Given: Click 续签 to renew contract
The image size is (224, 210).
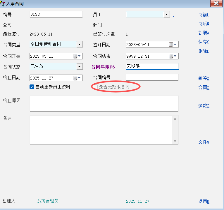Looking at the screenshot, I should coord(204,78).
